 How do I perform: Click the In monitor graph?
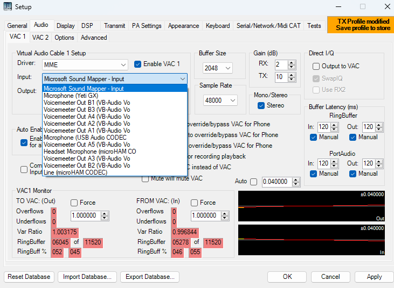click(312, 240)
